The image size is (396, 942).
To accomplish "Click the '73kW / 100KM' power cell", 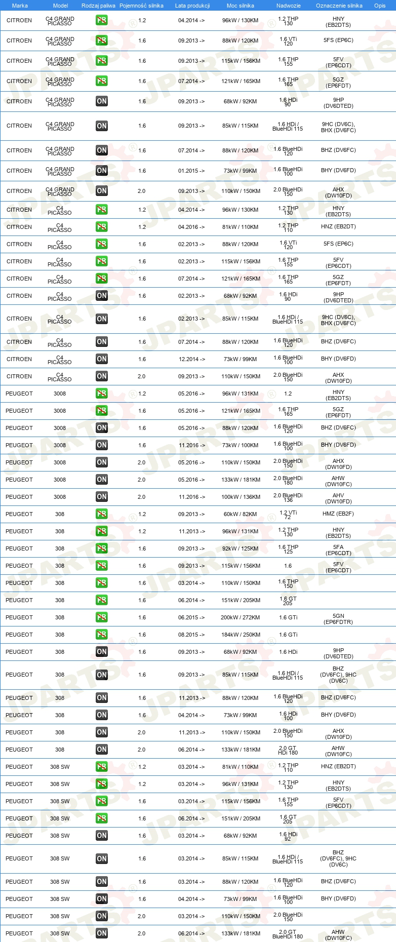I will (240, 445).
